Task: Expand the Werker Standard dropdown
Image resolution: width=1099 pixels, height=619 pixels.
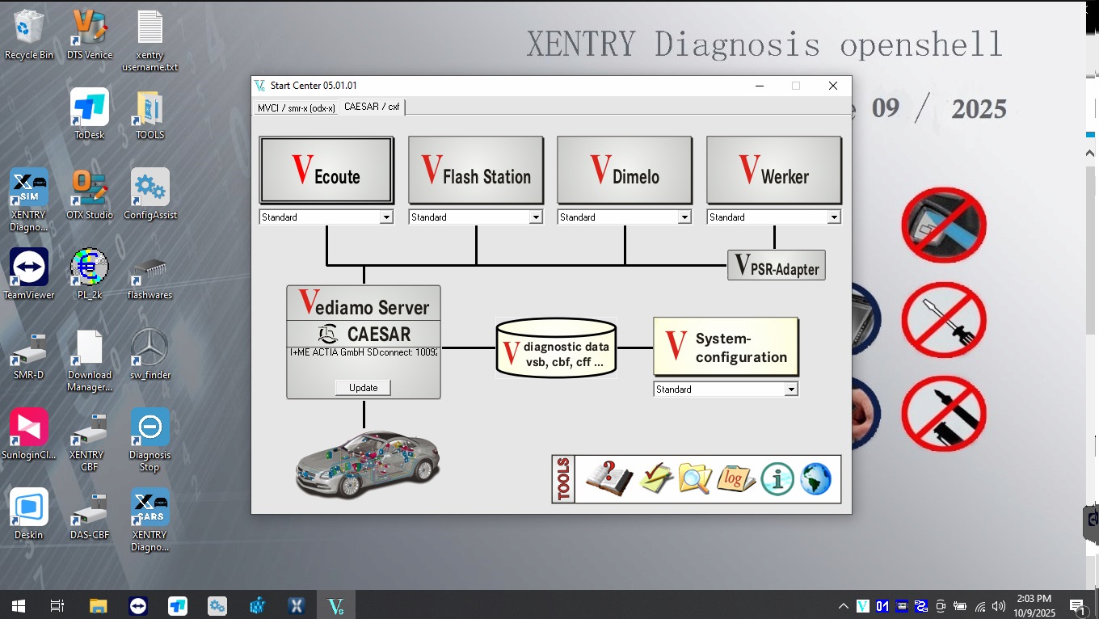Action: coord(834,217)
